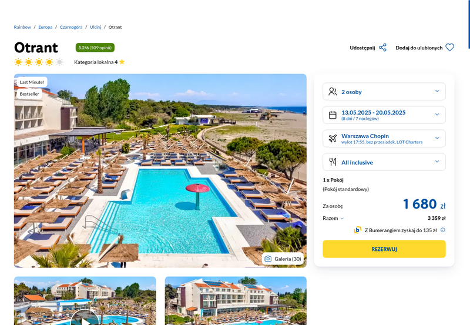Click the heart icon to add favorites
The width and height of the screenshot is (470, 325).
449,48
